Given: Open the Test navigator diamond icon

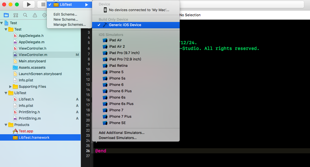Looking at the screenshot, I should [x=44, y=15].
